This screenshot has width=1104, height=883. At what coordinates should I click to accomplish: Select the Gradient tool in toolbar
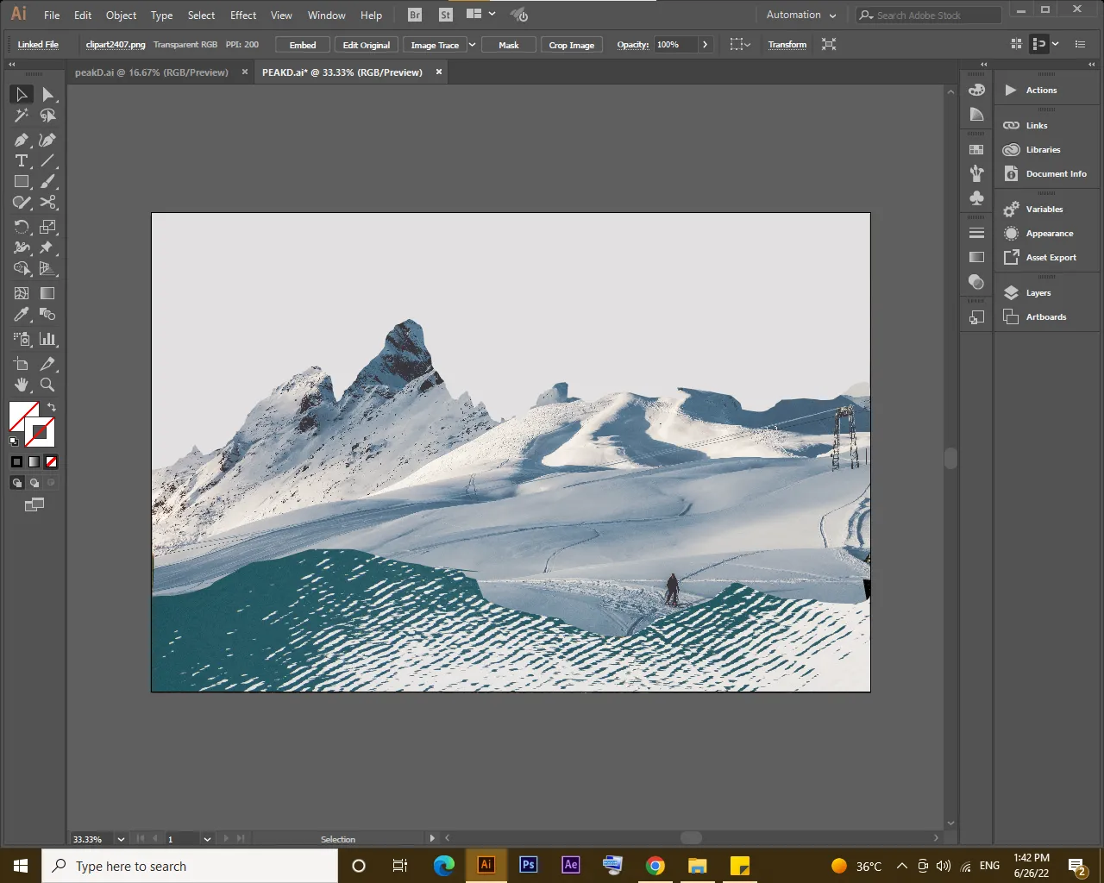(x=48, y=293)
